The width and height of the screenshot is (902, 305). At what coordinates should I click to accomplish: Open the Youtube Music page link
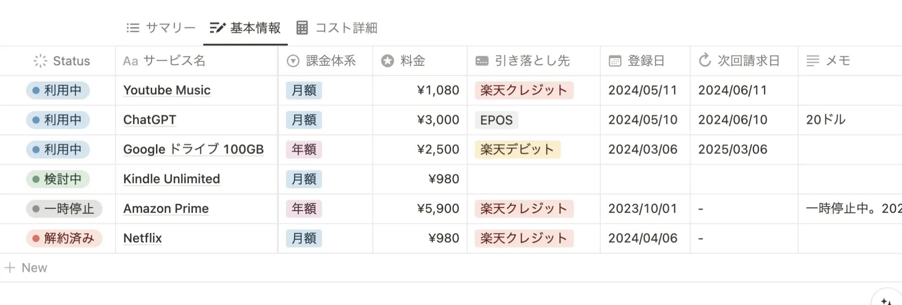coord(167,90)
